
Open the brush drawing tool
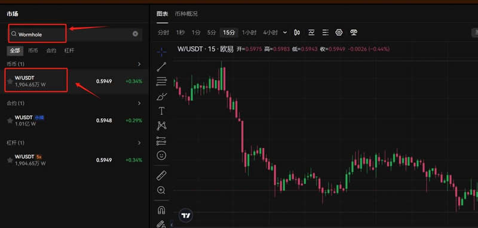tap(161, 97)
